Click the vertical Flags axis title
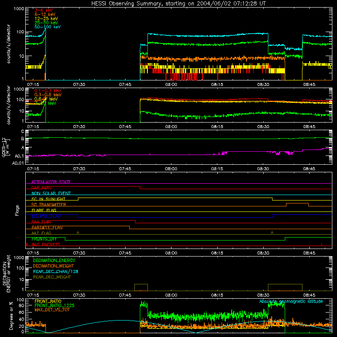Image resolution: width=337 pixels, height=337 pixels. click(17, 210)
